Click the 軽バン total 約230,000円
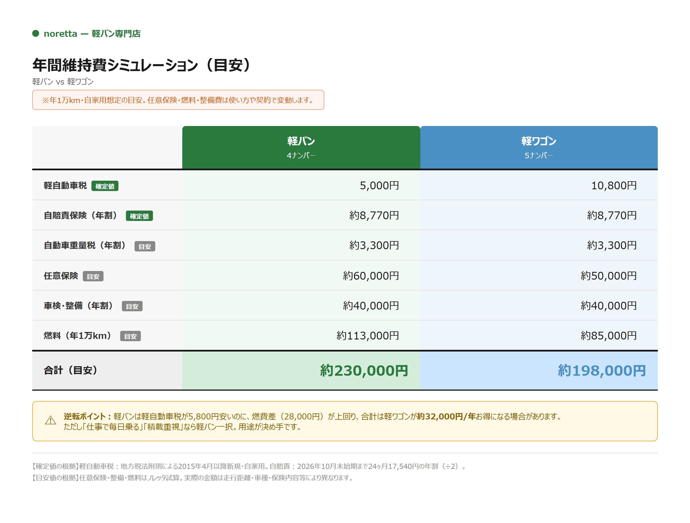This screenshot has height=523, width=690. (x=364, y=371)
